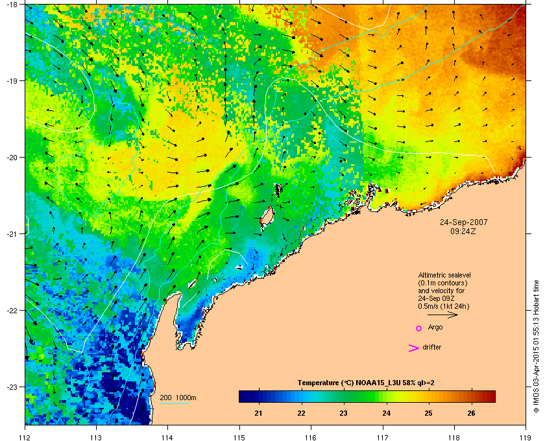Click the longitude axis label 118
The height and width of the screenshot is (441, 545).
(x=454, y=438)
